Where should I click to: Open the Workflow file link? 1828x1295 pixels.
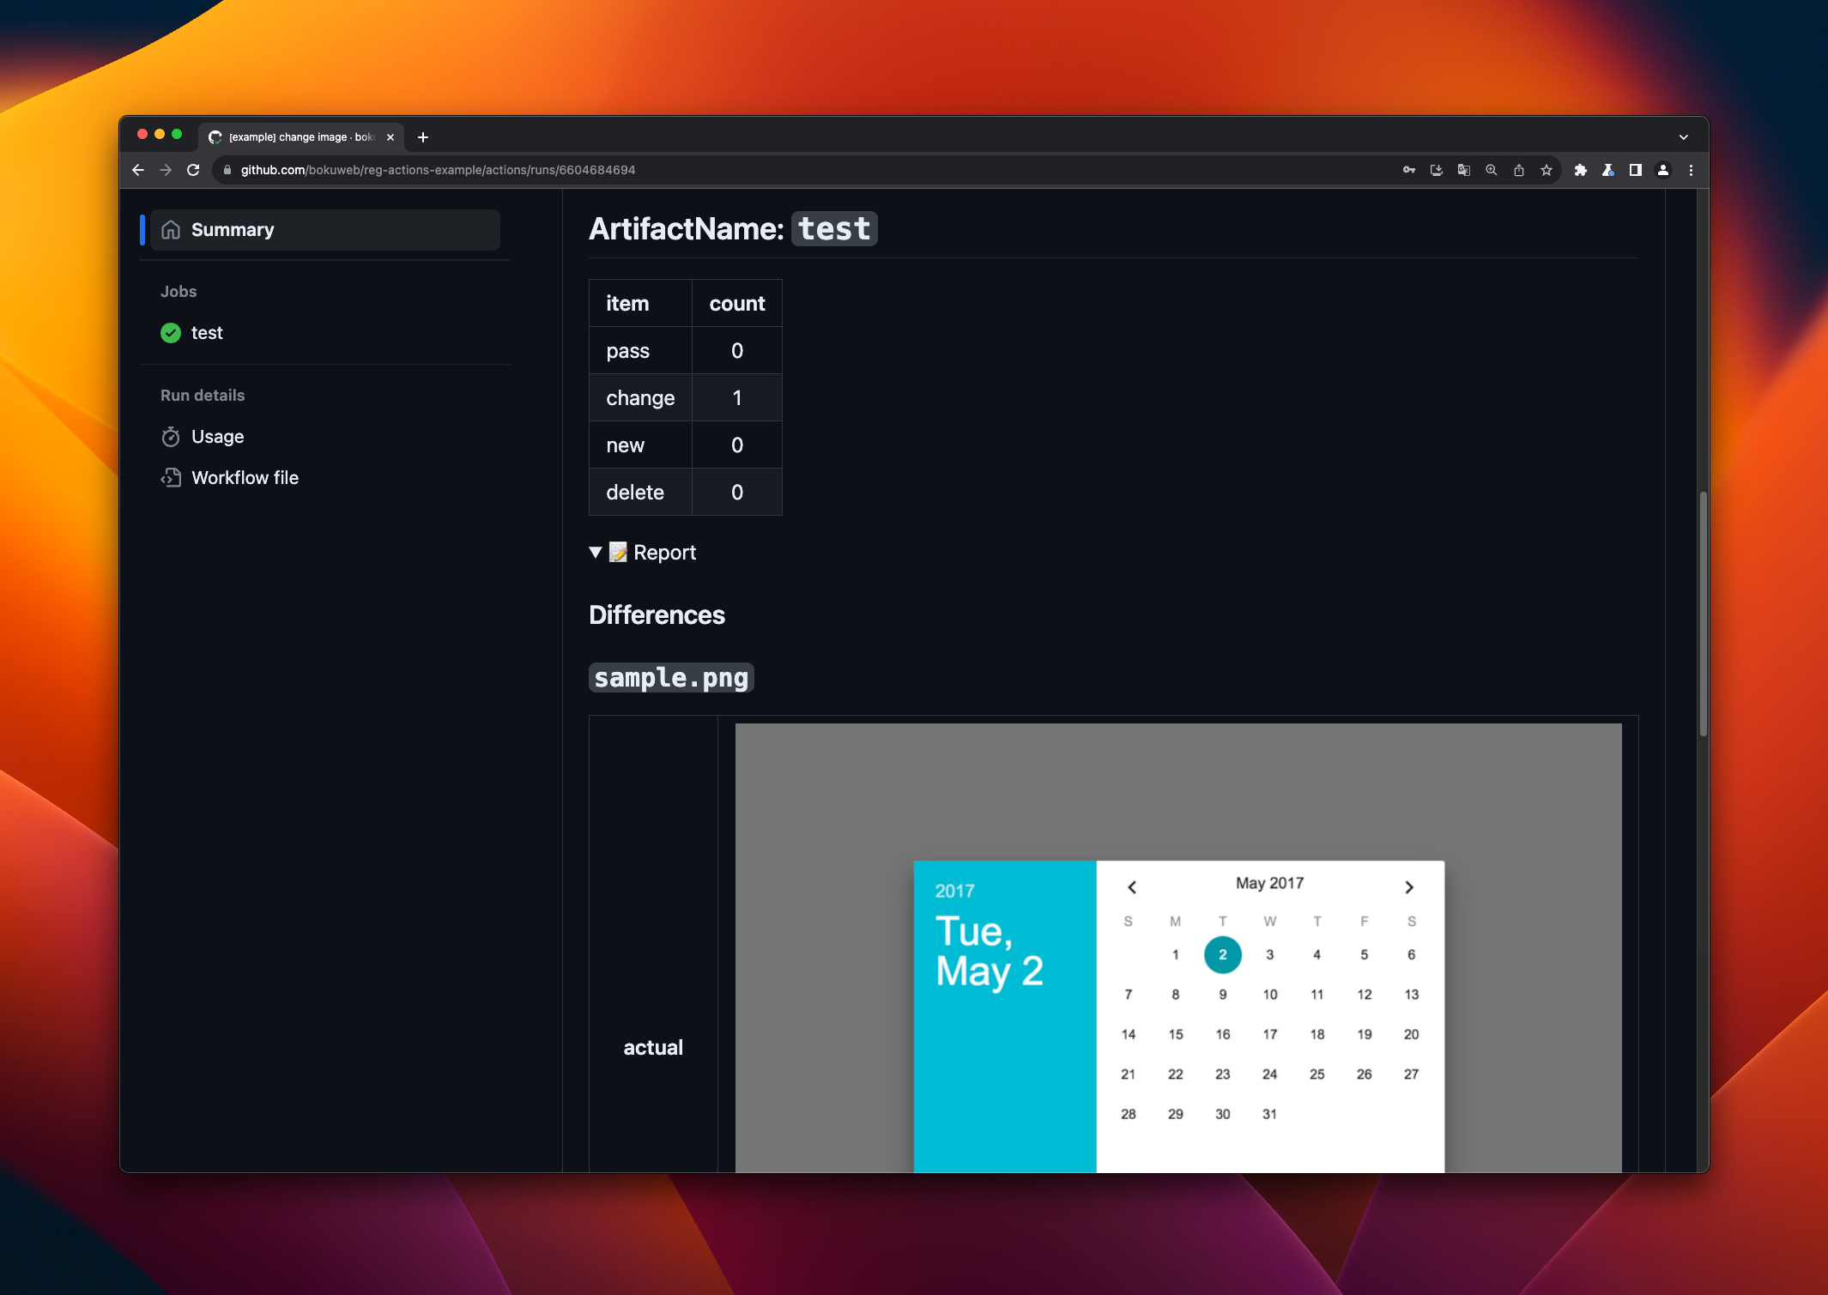[245, 478]
